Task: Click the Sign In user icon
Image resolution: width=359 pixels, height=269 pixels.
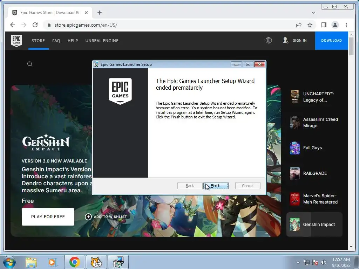Action: point(285,41)
